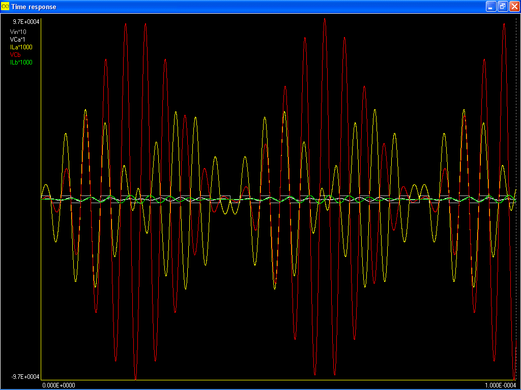521x390 pixels.
Task: Minimize the Time response window
Action: [x=491, y=6]
